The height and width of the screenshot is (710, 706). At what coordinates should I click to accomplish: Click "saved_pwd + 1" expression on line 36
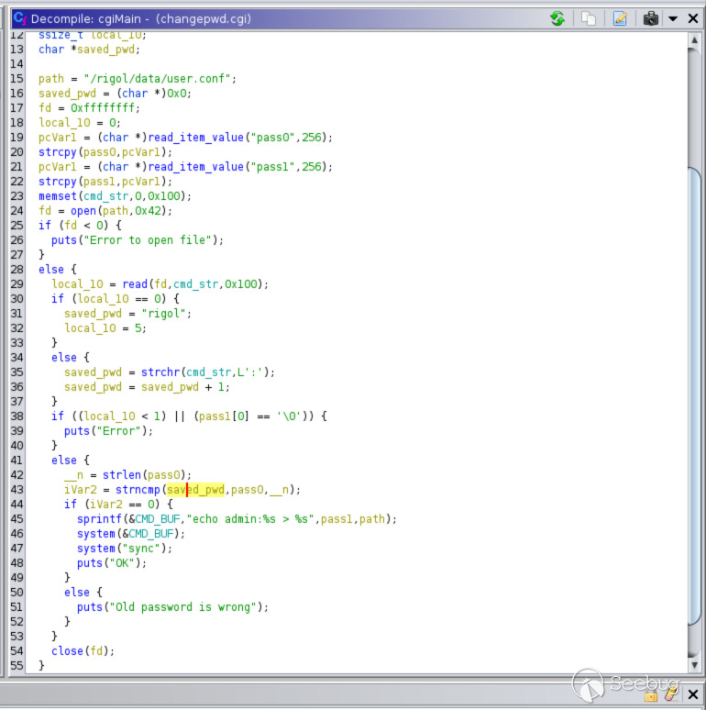tap(182, 387)
